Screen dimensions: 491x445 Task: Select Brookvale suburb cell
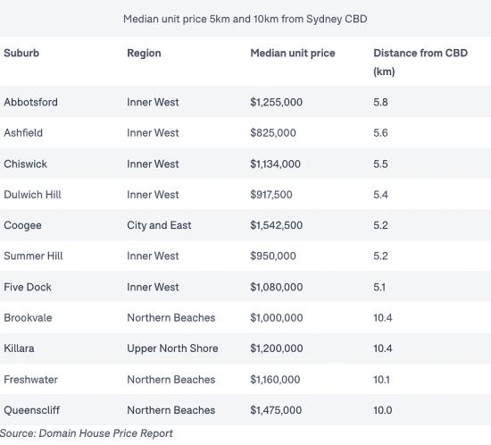click(28, 318)
